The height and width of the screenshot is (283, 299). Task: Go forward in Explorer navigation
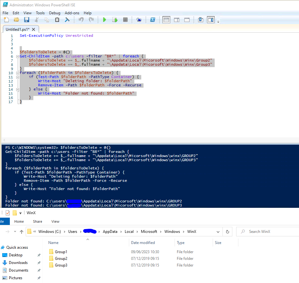[8, 232]
